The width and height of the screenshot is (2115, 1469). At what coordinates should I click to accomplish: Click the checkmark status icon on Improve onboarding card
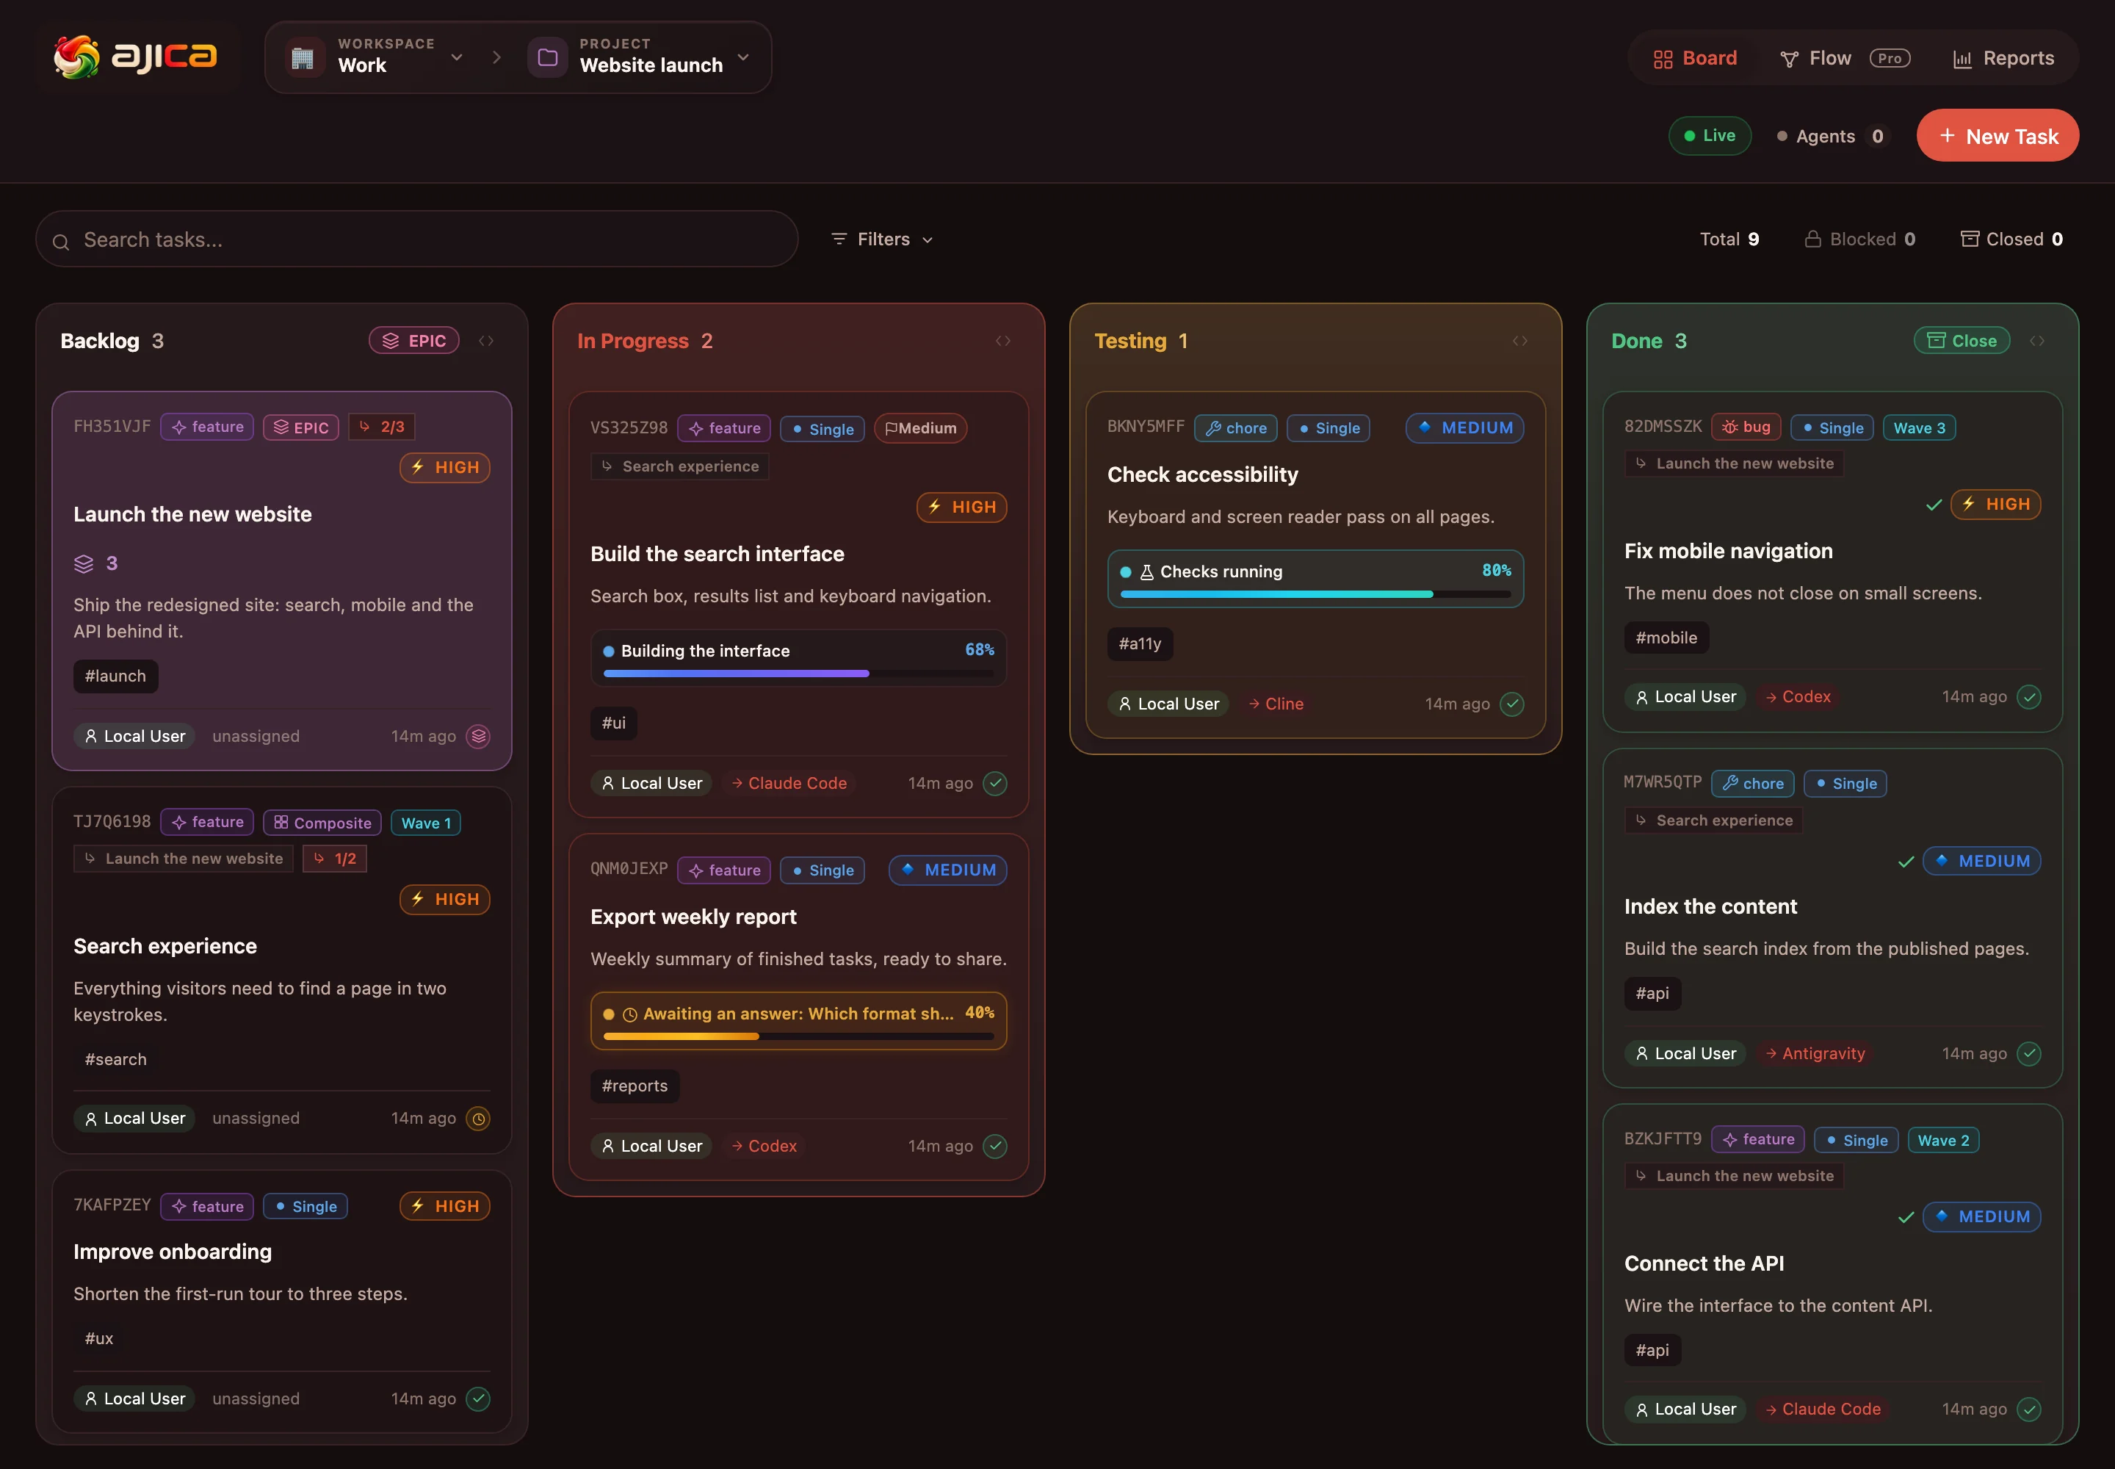tap(479, 1399)
